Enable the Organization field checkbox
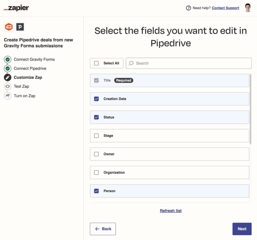This screenshot has height=240, width=257. (96, 172)
